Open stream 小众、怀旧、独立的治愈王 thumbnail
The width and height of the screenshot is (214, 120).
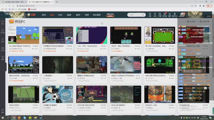[91, 35]
